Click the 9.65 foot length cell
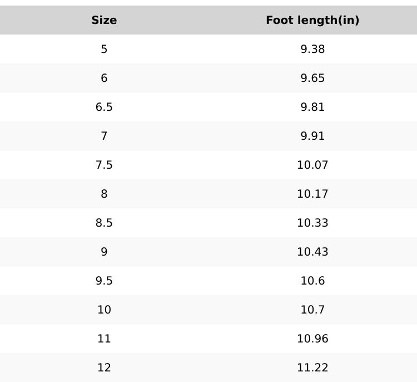This screenshot has height=382, width=417. [x=312, y=79]
